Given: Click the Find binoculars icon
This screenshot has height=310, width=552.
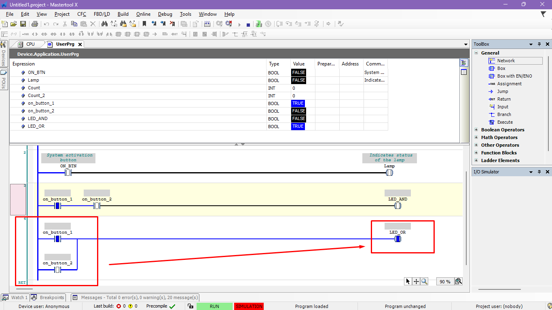Looking at the screenshot, I should click(104, 24).
